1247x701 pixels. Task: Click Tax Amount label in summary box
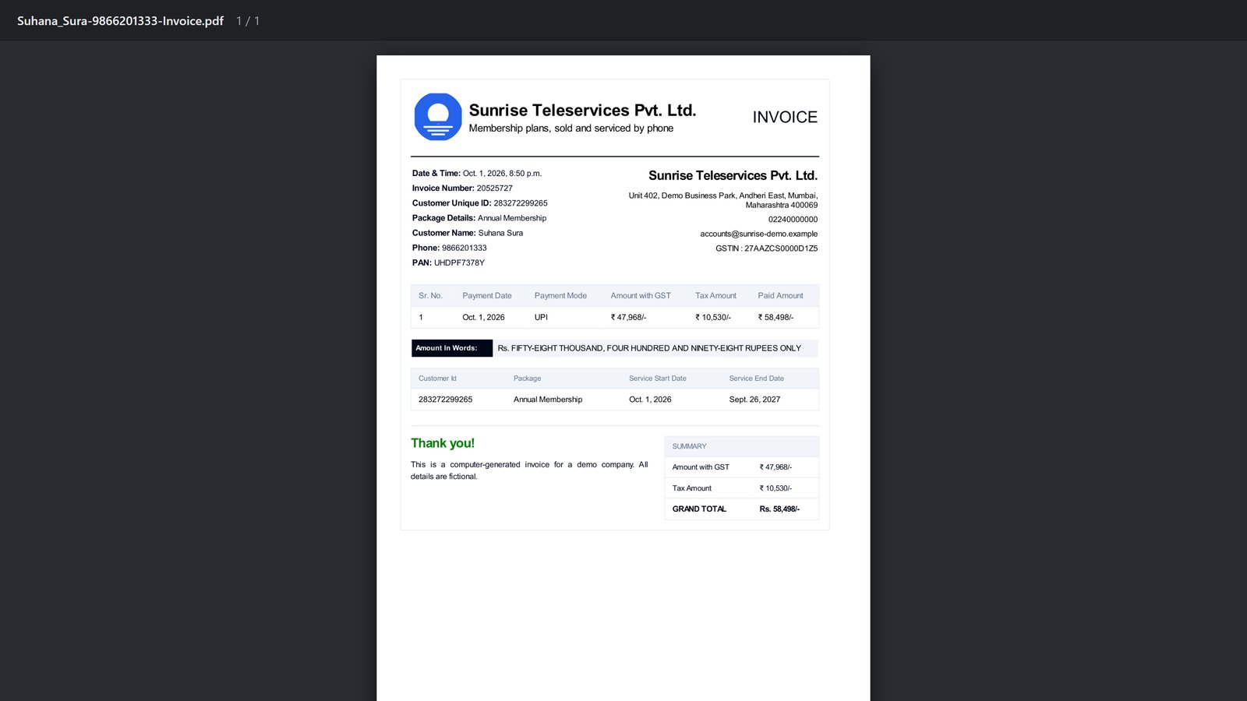click(692, 488)
